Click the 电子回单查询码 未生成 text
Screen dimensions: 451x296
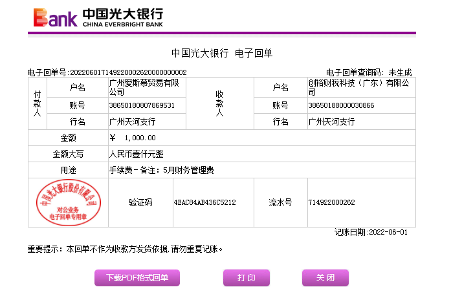coord(369,72)
